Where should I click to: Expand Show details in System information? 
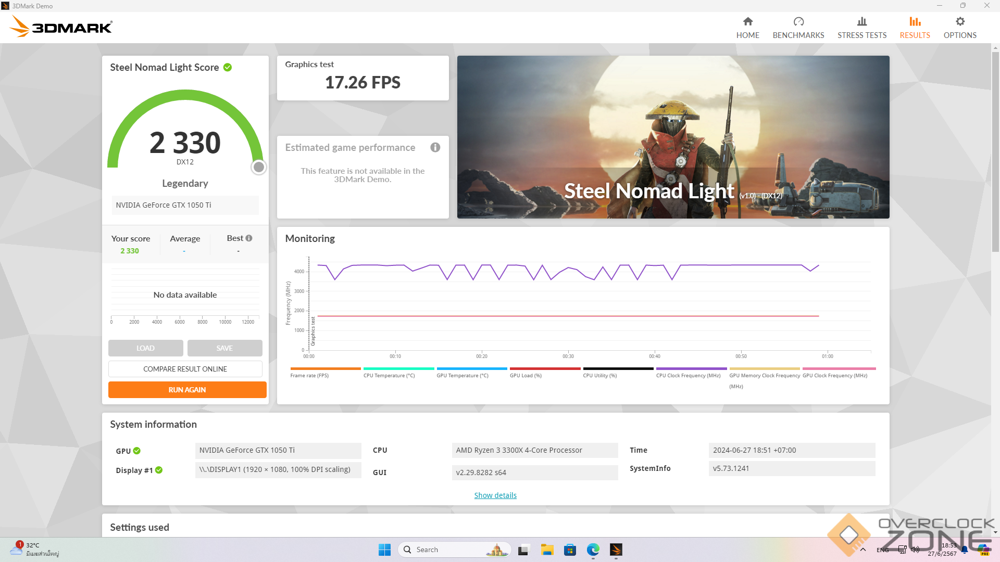tap(495, 495)
